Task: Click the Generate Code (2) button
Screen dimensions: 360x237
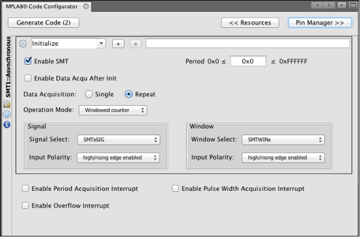Action: click(x=44, y=23)
